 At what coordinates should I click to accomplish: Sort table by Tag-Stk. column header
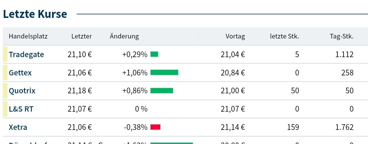click(342, 36)
